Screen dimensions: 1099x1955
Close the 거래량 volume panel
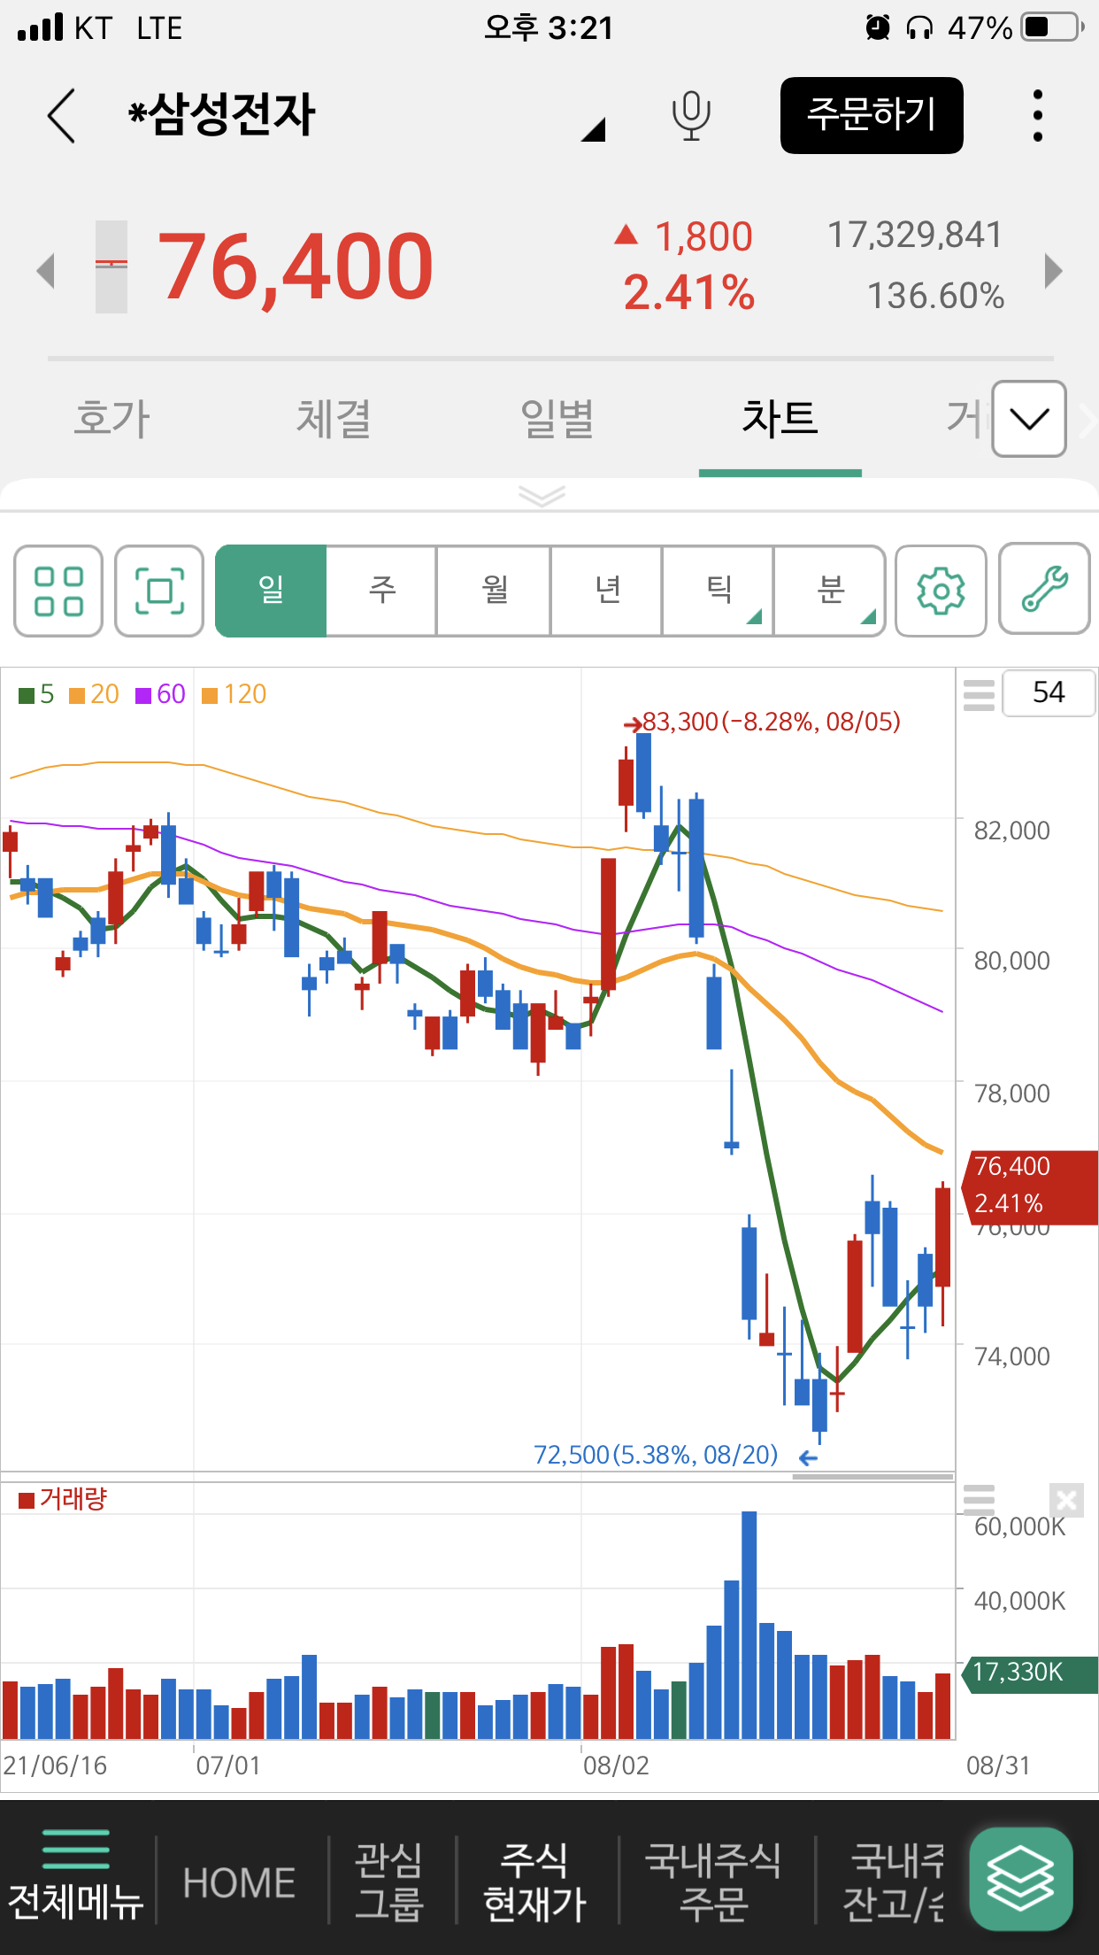tap(1066, 1500)
